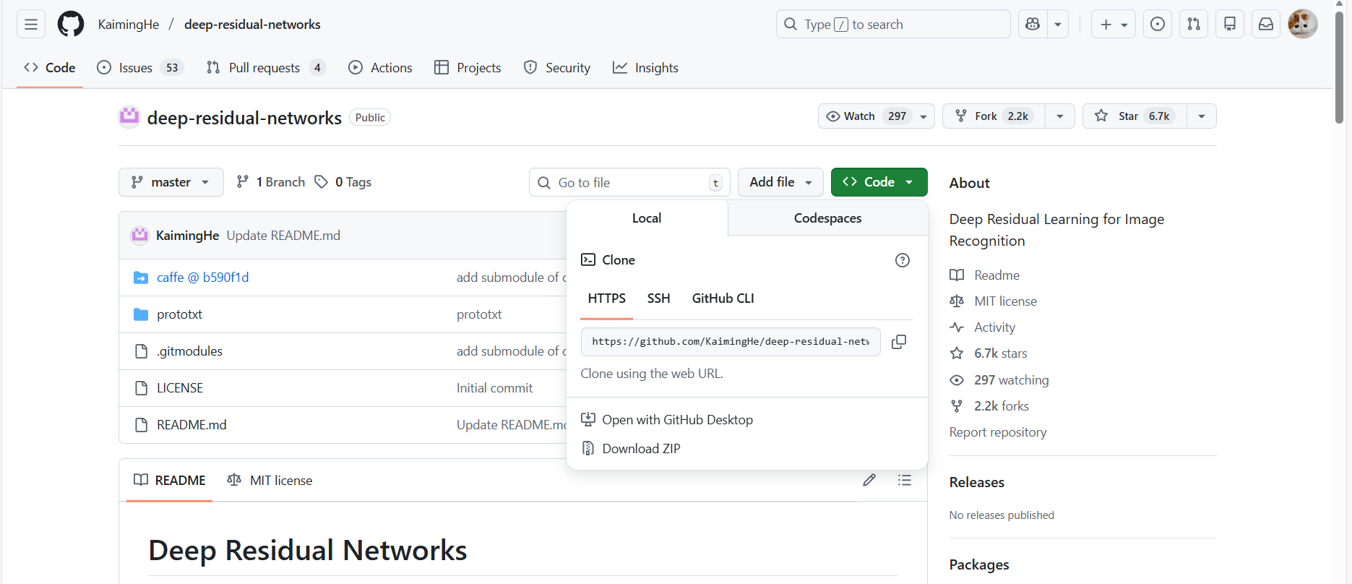Open the LICENSE file

[180, 388]
